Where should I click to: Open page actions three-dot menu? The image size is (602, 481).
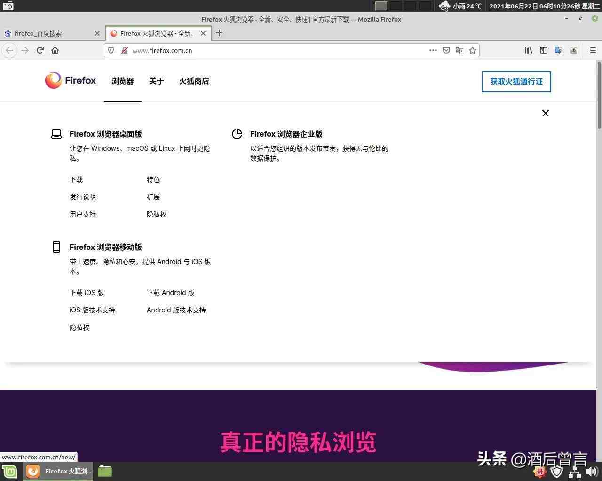(x=433, y=50)
